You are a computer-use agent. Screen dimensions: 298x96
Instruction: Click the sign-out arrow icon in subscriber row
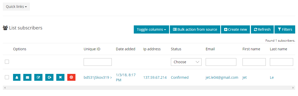click(x=49, y=77)
